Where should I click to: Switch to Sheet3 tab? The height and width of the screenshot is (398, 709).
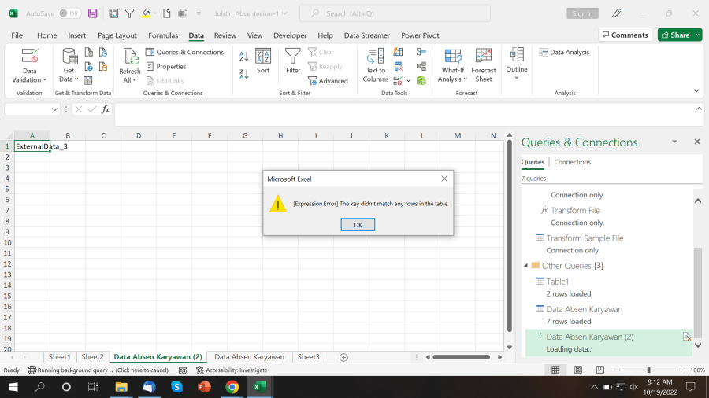(x=308, y=357)
